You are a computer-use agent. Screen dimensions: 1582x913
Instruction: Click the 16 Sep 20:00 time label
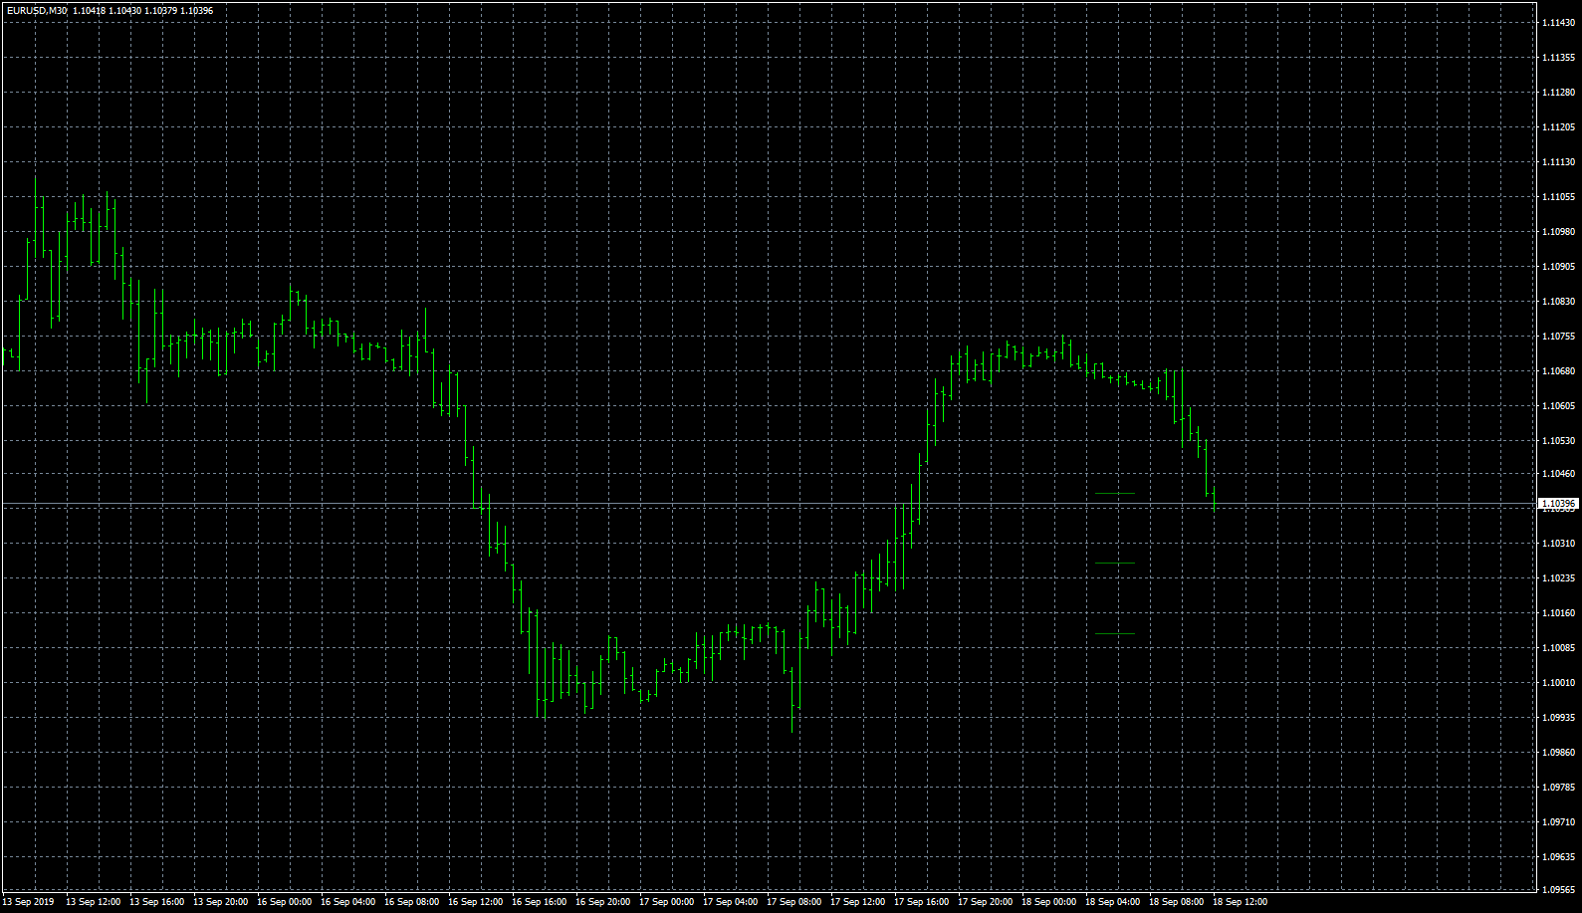[603, 902]
